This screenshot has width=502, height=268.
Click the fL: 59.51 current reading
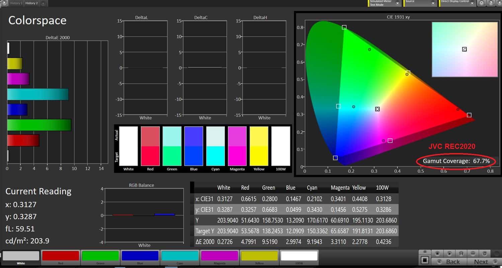click(20, 229)
